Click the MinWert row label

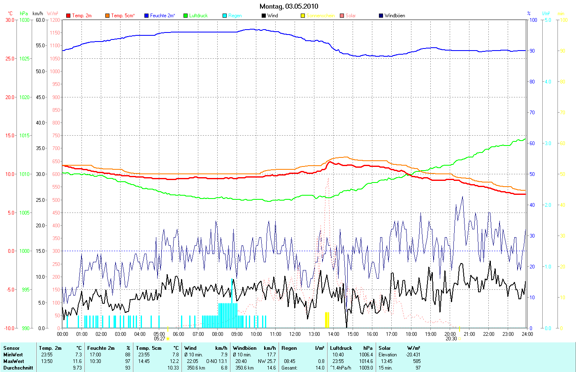pos(13,355)
